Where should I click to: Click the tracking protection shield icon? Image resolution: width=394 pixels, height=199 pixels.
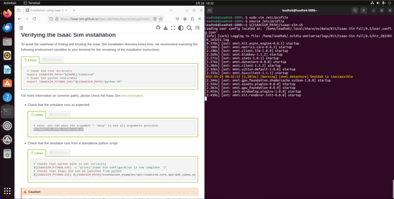[51, 19]
